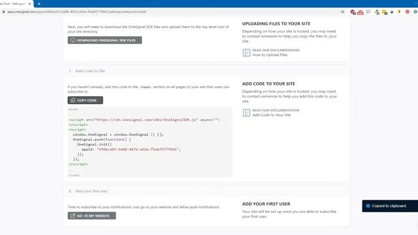Viewport: 418px width, 235px height.
Task: Click the appId value in the code snippet
Action: point(138,149)
